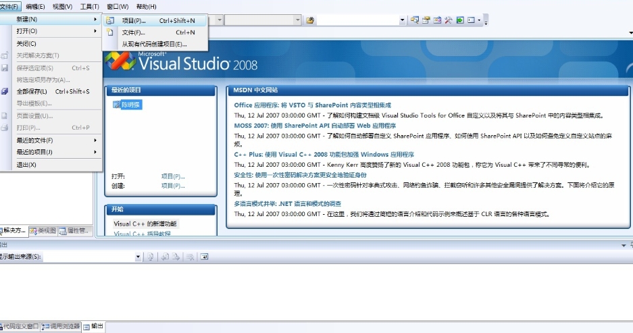The width and height of the screenshot is (633, 333).
Task: Open the Properties Window toolbar icon
Action: click(x=426, y=20)
